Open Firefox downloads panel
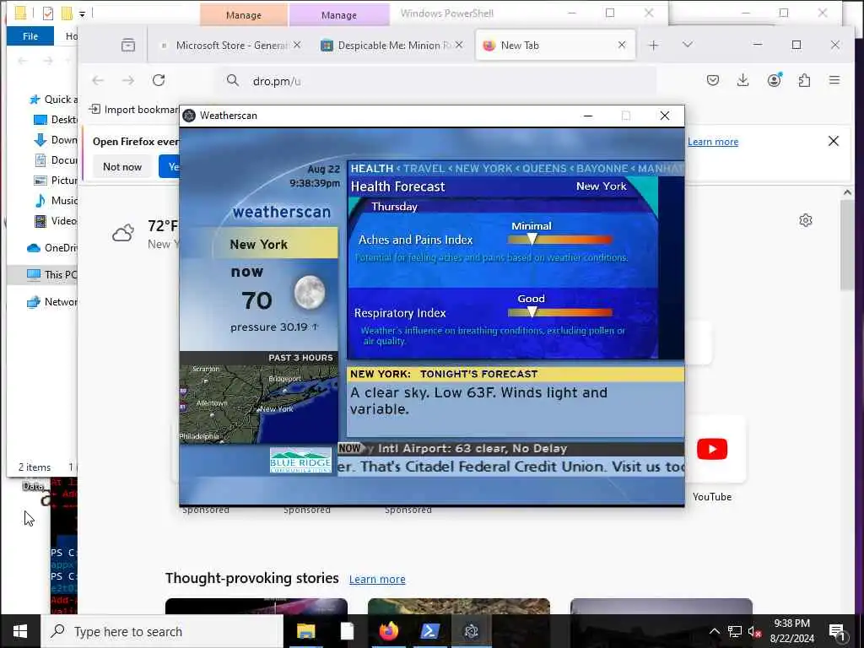 point(742,80)
